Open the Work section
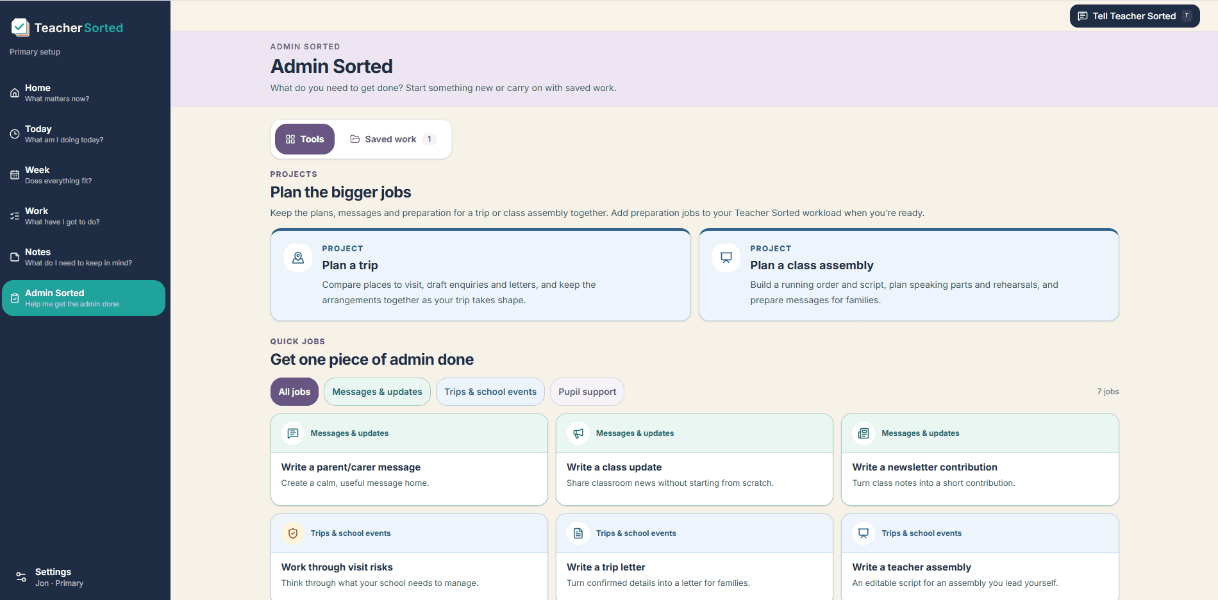Screen dimensions: 1218x600 tap(84, 216)
